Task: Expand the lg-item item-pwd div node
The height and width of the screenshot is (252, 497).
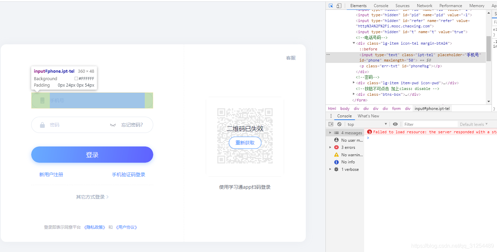Action: point(354,83)
